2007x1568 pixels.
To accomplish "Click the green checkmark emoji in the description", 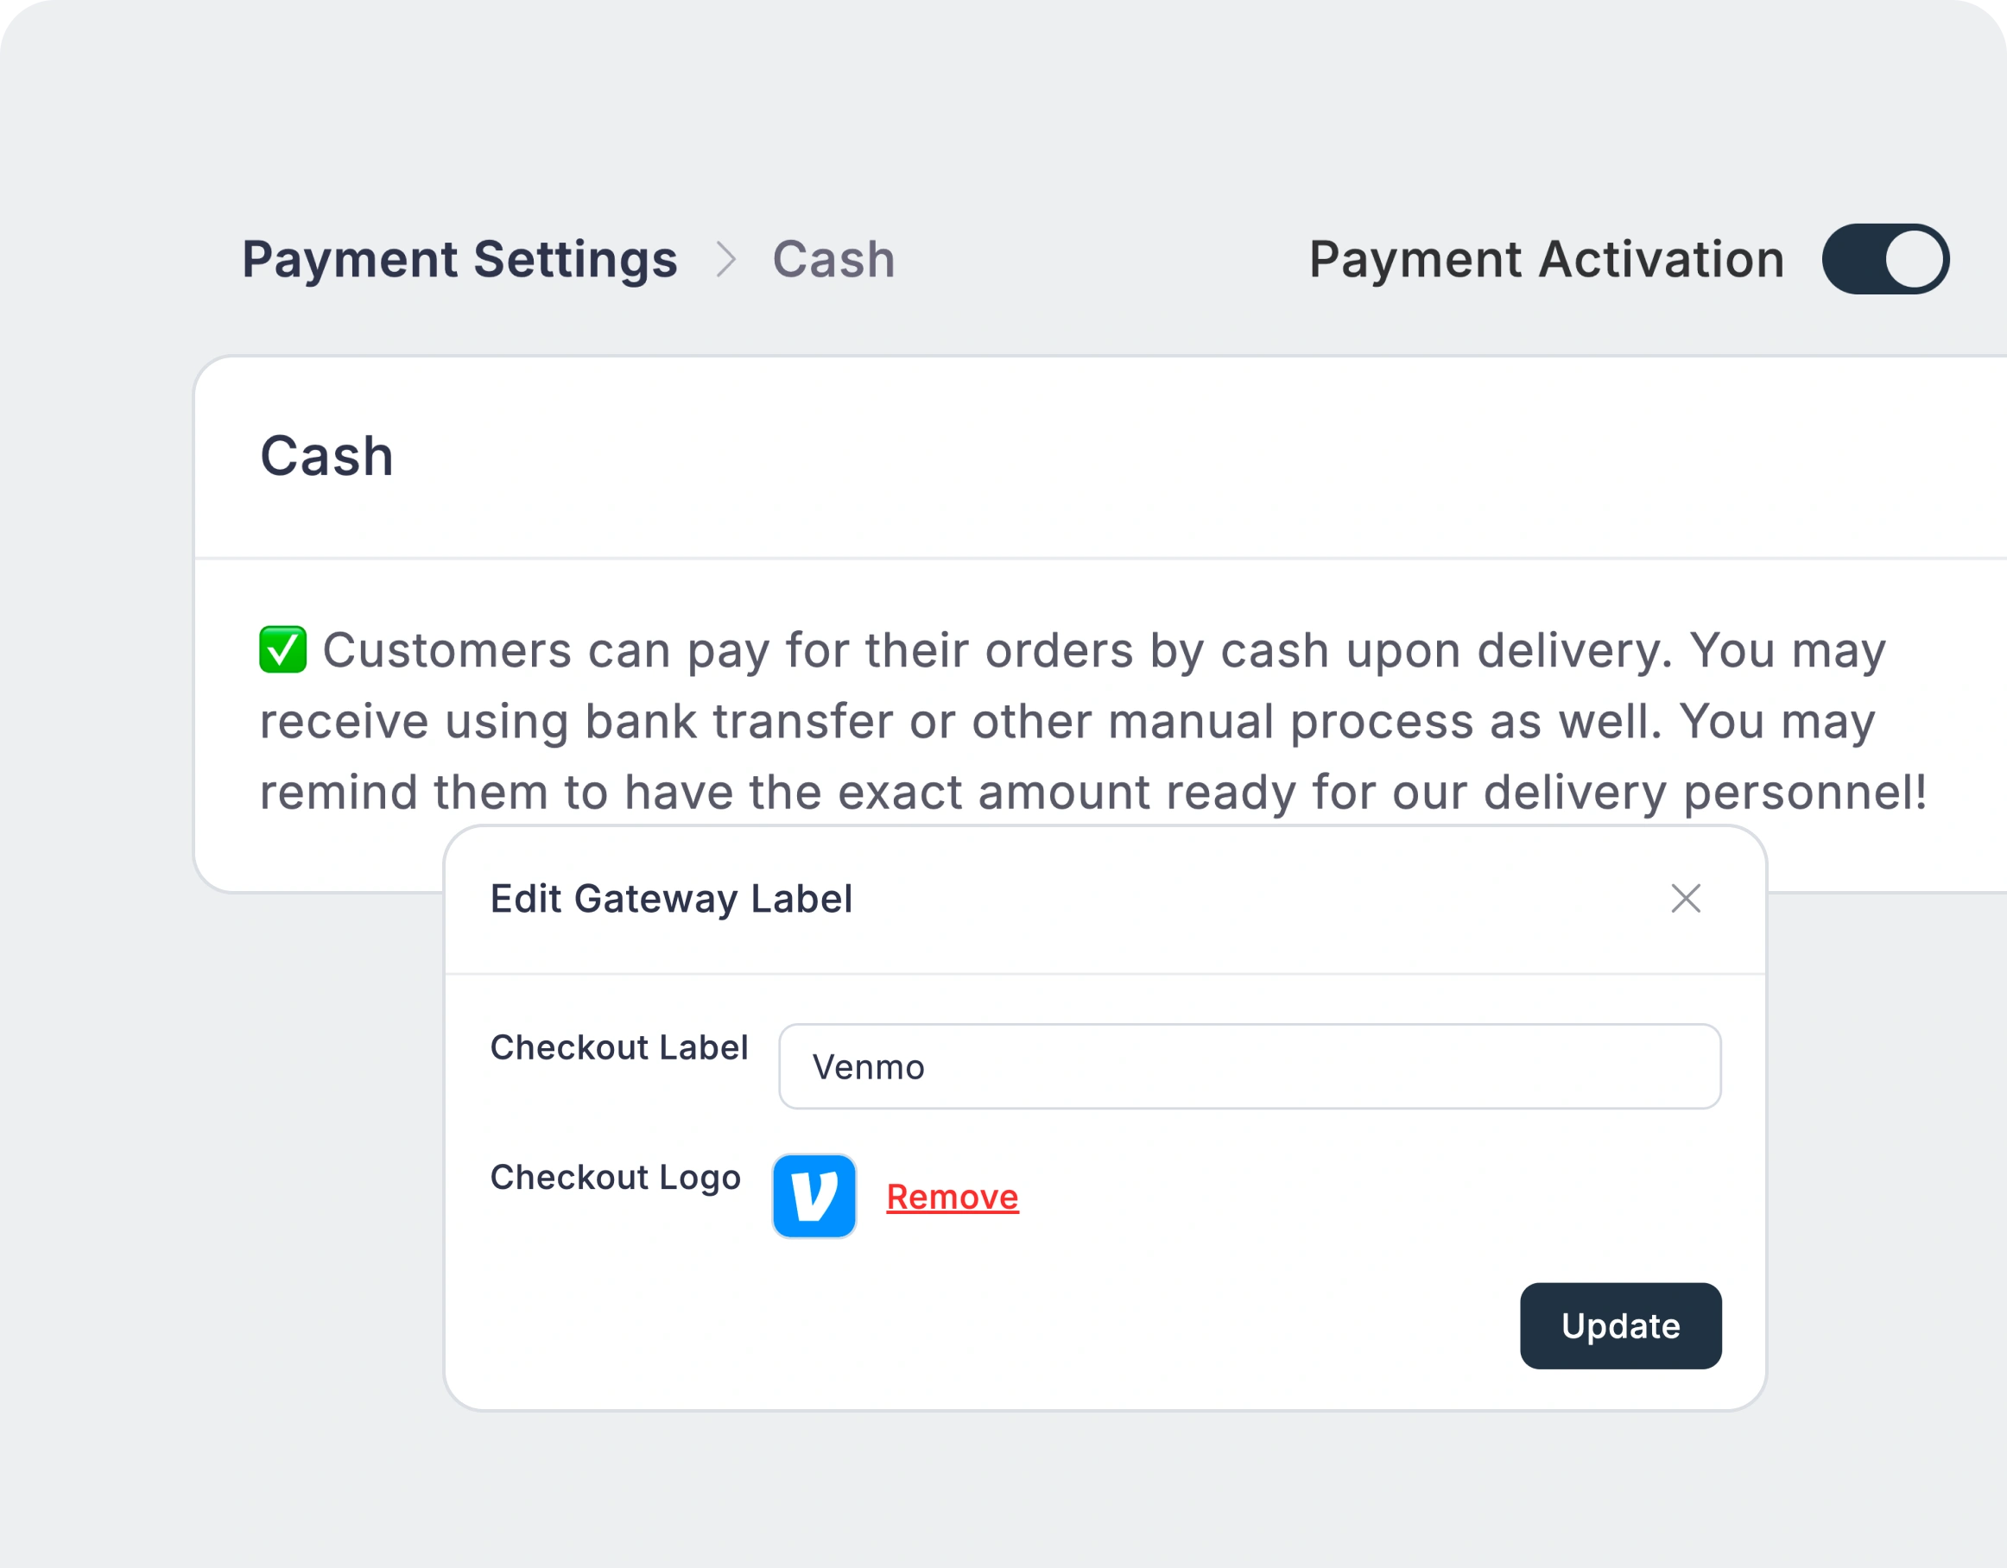I will point(282,650).
